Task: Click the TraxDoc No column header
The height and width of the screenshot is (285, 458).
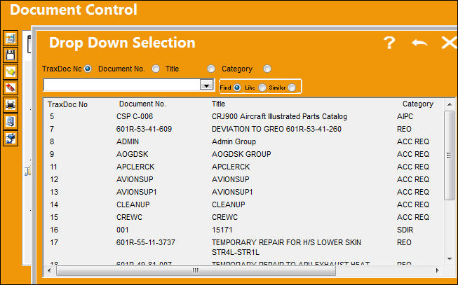Action: point(67,104)
